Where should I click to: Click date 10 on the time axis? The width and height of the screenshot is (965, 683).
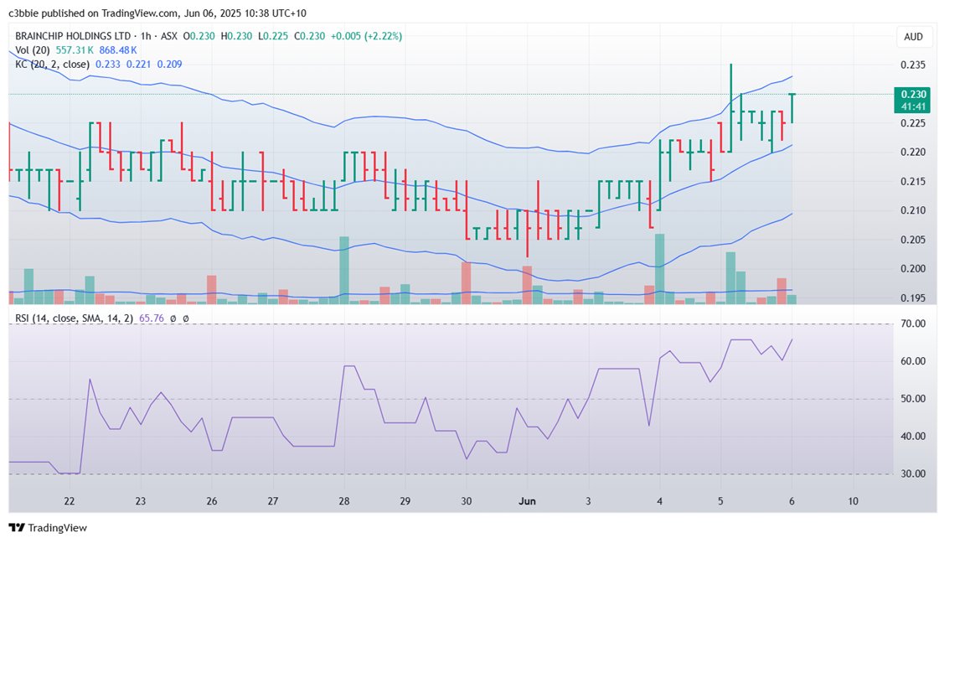pos(853,501)
